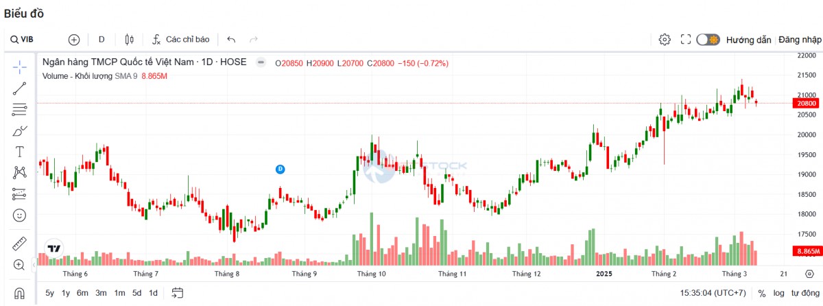Open the forecasting and measurement tools

pyautogui.click(x=19, y=194)
